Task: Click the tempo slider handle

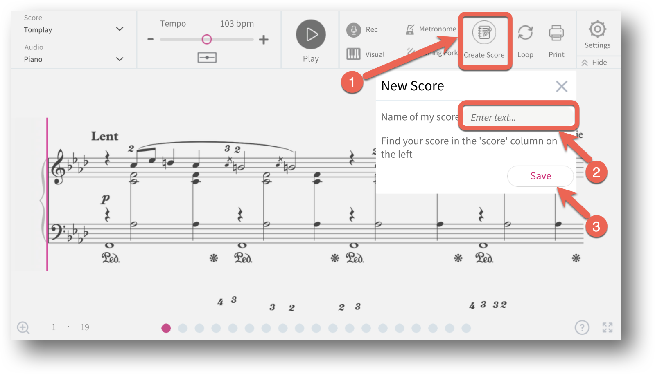Action: click(x=207, y=39)
